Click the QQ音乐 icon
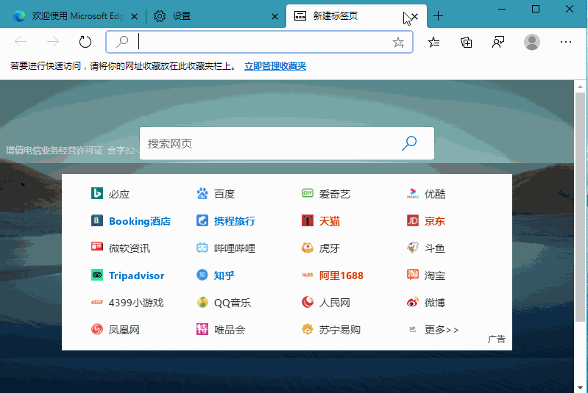588x393 pixels. click(x=202, y=302)
